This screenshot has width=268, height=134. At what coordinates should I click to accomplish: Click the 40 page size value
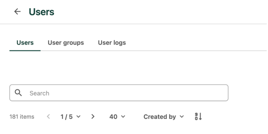coord(113,117)
